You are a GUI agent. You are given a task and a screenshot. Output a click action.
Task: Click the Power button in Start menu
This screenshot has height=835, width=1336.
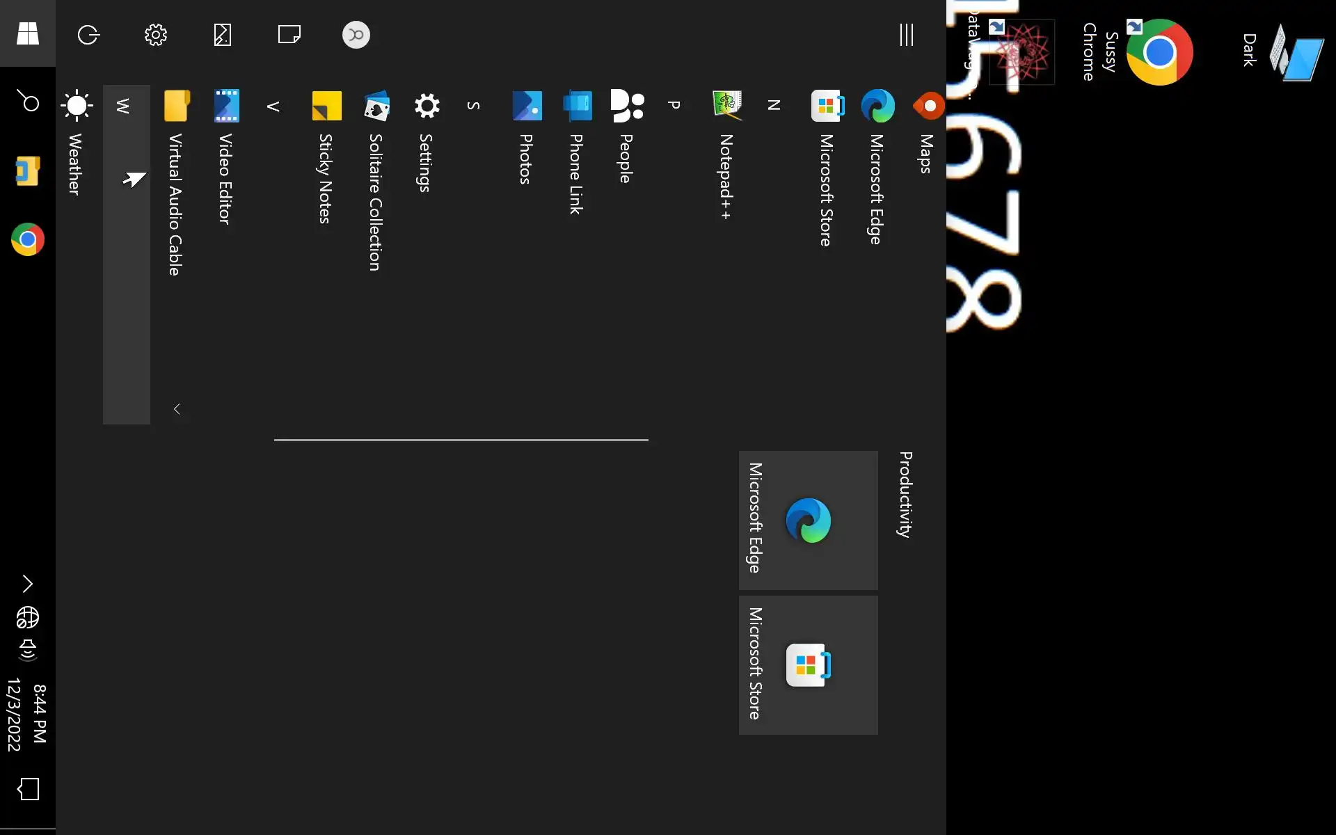88,35
